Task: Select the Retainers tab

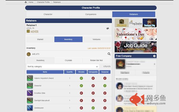Action: coord(134,14)
